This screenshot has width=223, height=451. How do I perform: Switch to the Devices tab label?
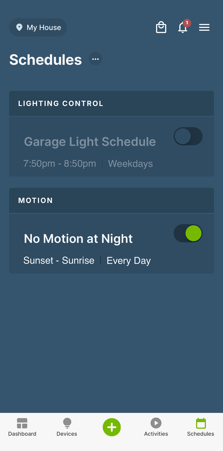pos(67,434)
